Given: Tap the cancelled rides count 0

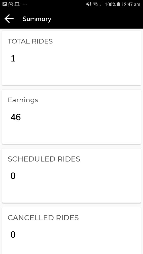Looking at the screenshot, I should [x=13, y=235].
